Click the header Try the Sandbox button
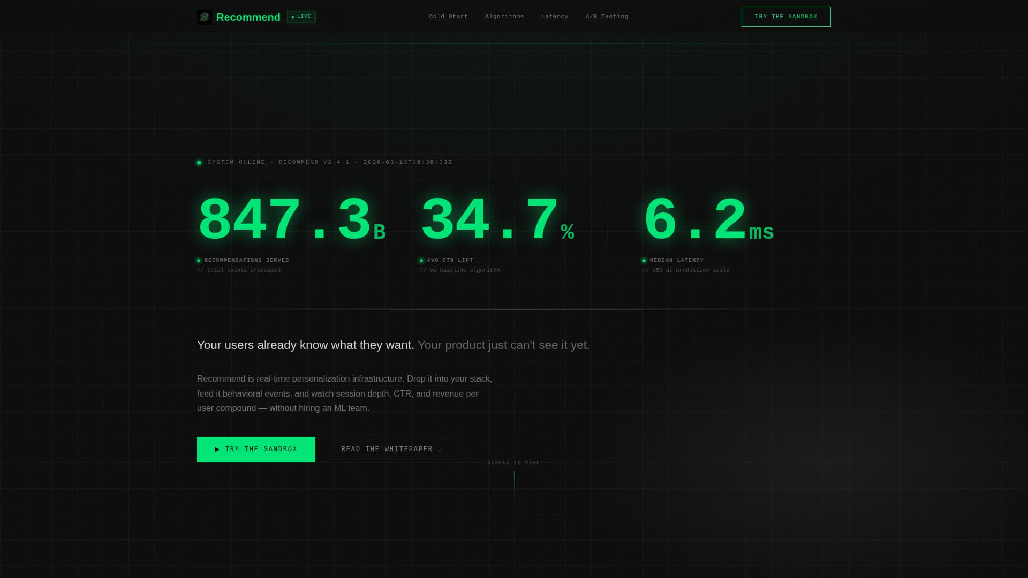The height and width of the screenshot is (578, 1028). [x=786, y=17]
